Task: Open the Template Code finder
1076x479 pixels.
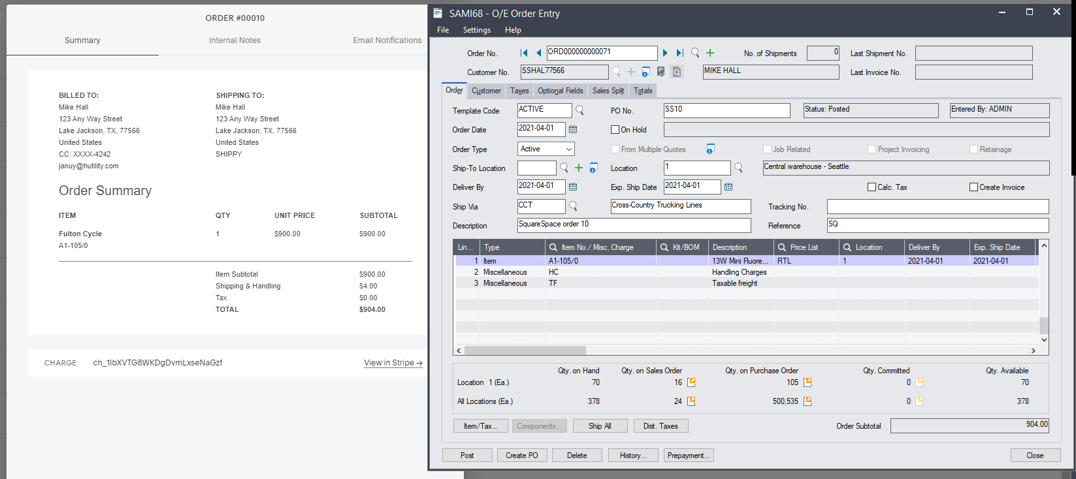Action: pyautogui.click(x=579, y=110)
